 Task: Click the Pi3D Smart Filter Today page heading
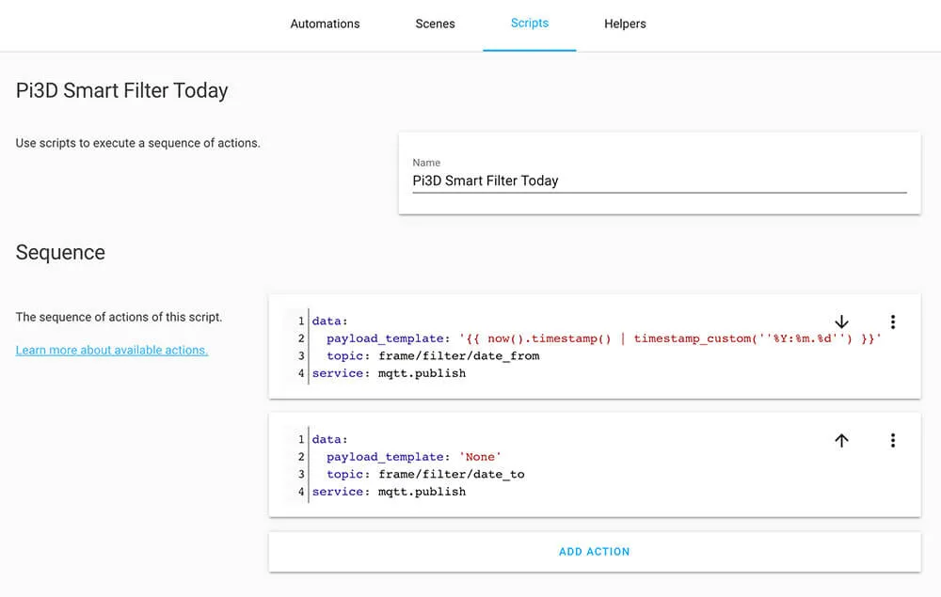pos(121,90)
